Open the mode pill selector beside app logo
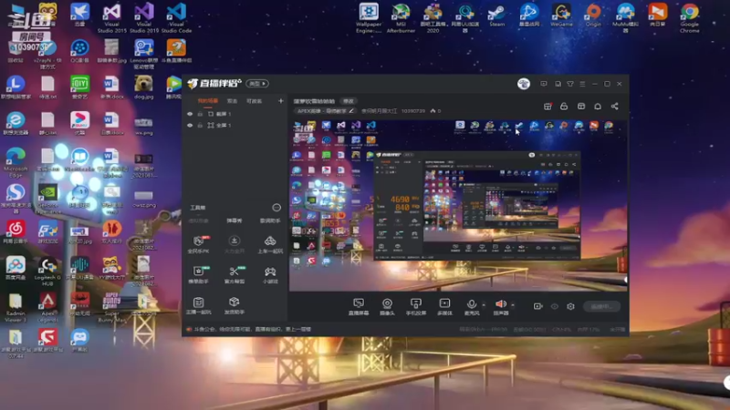 pos(257,84)
